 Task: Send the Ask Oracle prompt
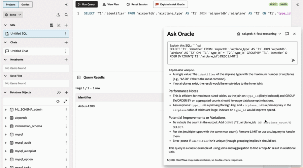(x=293, y=60)
